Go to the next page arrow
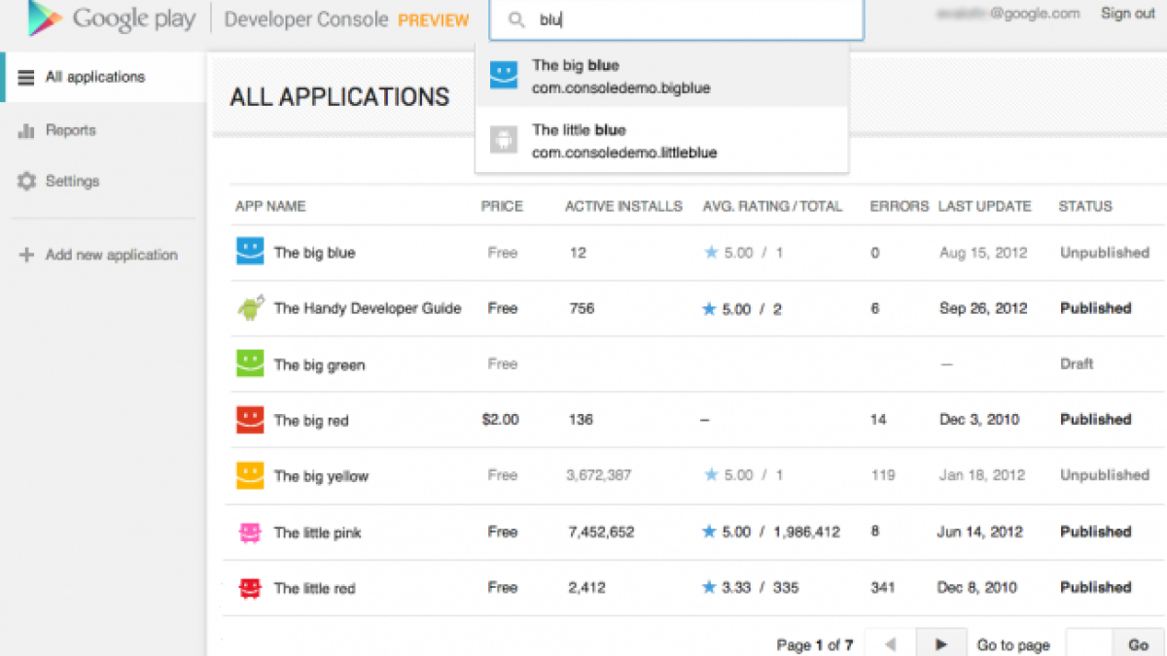Screen dimensions: 1167x656 940,643
